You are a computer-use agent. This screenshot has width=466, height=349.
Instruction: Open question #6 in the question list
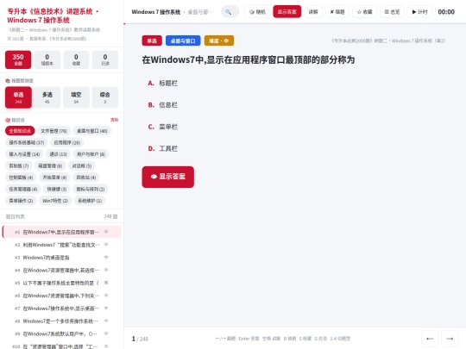(62, 296)
